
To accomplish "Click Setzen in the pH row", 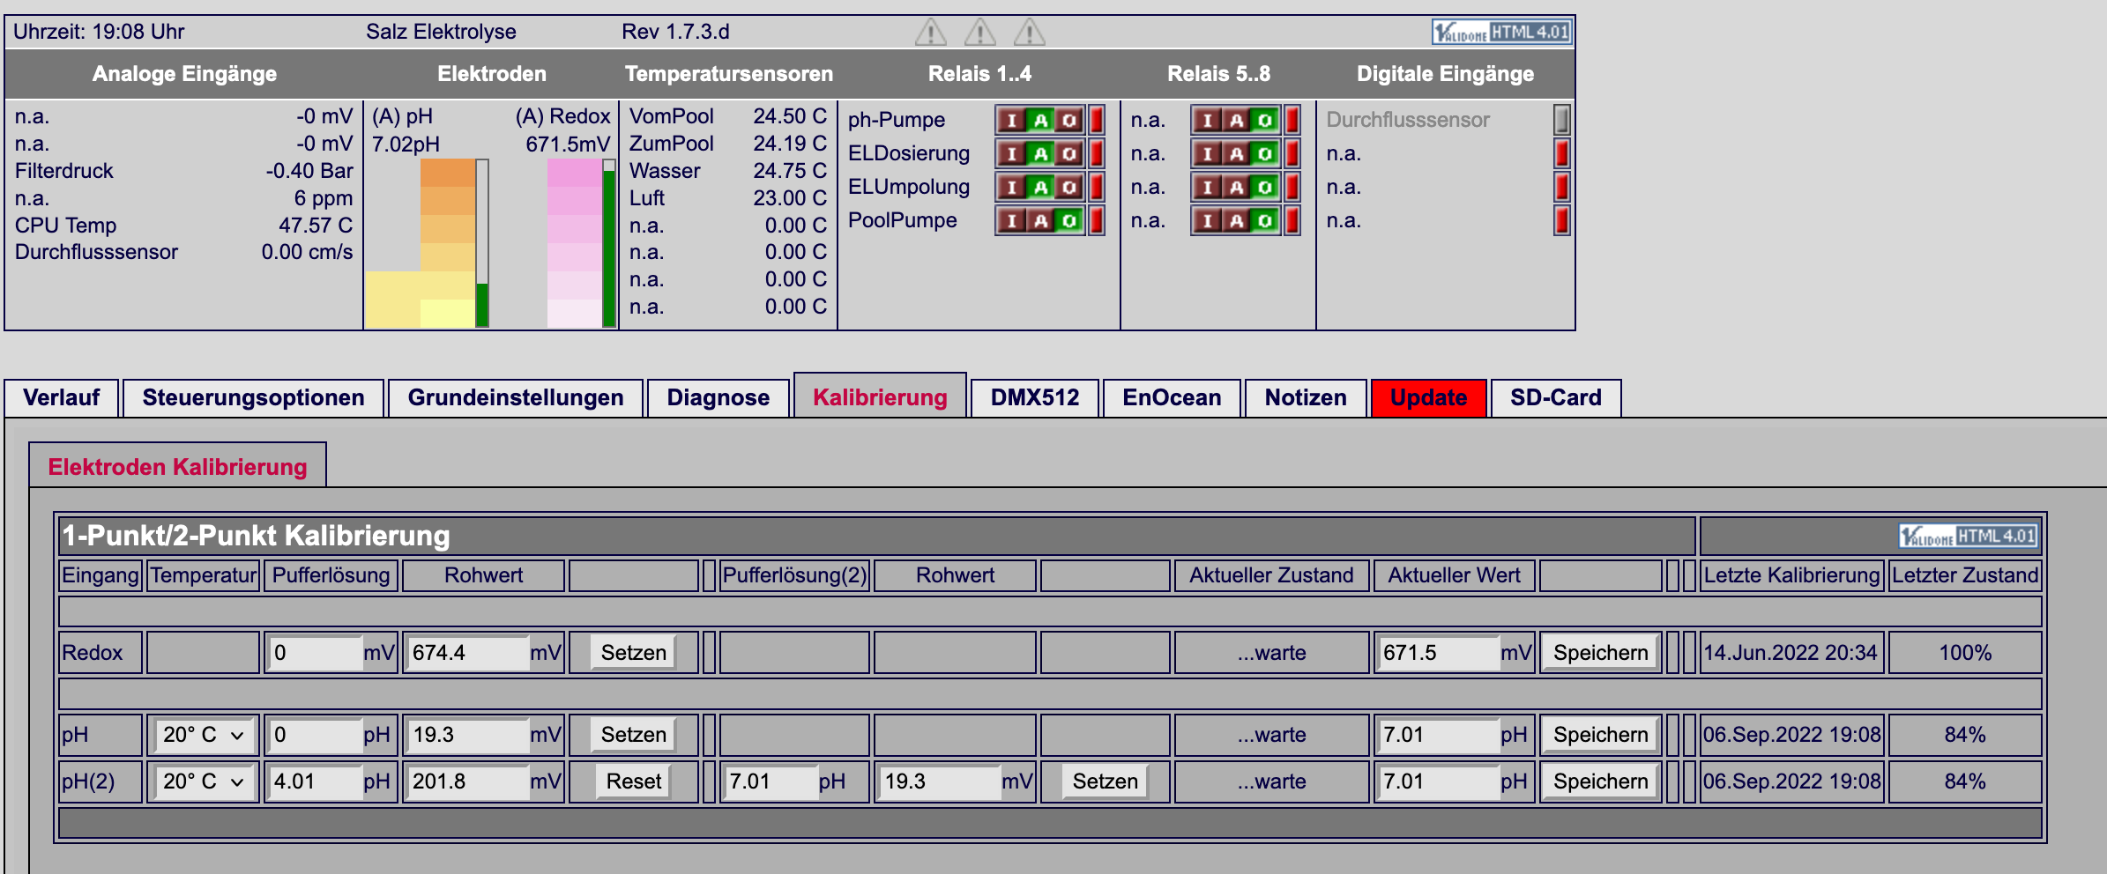I will 634,735.
